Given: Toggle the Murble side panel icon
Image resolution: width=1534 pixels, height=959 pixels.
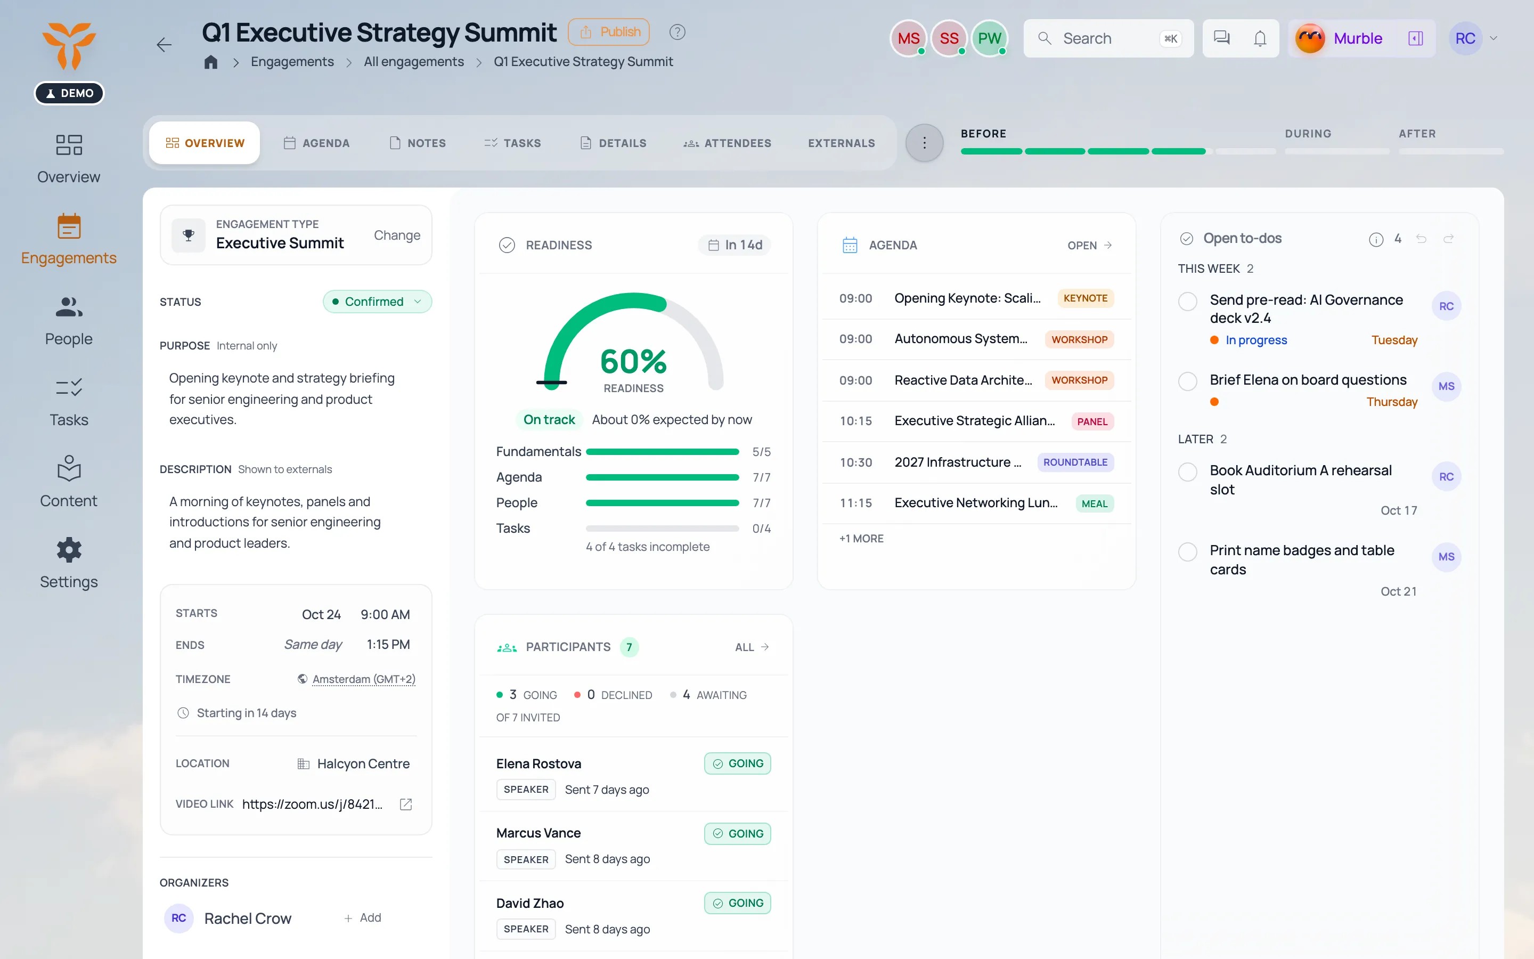Looking at the screenshot, I should click(1415, 38).
